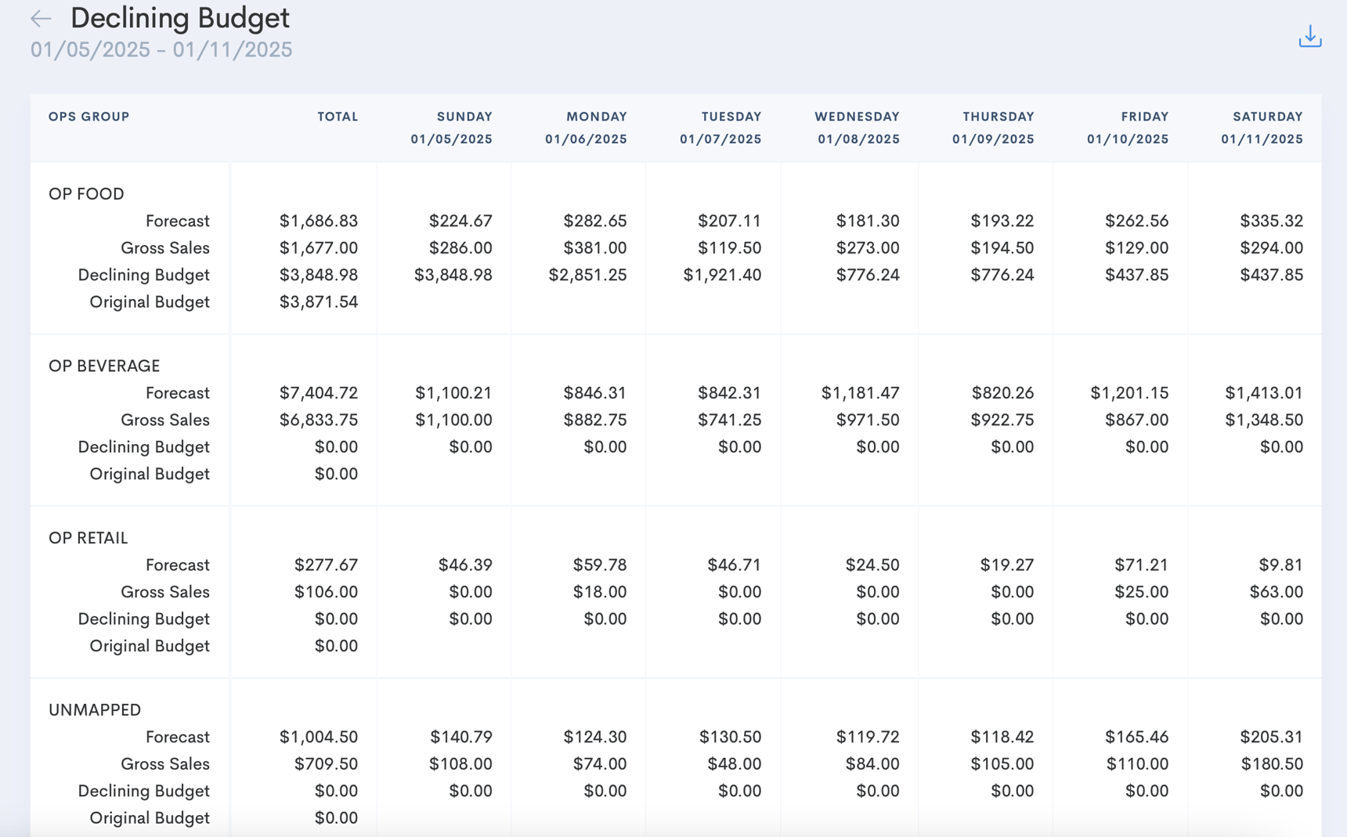Select the OP FOOD group label

[x=86, y=193]
